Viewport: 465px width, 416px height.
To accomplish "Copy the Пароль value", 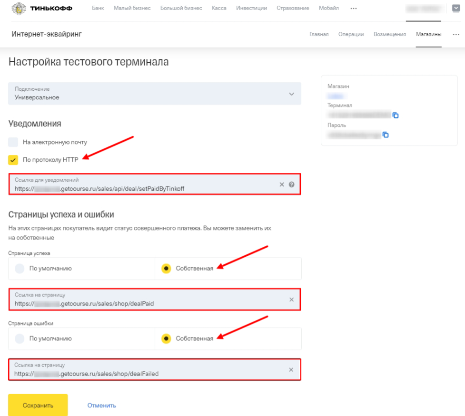I will 386,135.
